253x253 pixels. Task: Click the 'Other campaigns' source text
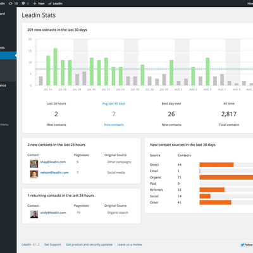click(x=119, y=162)
